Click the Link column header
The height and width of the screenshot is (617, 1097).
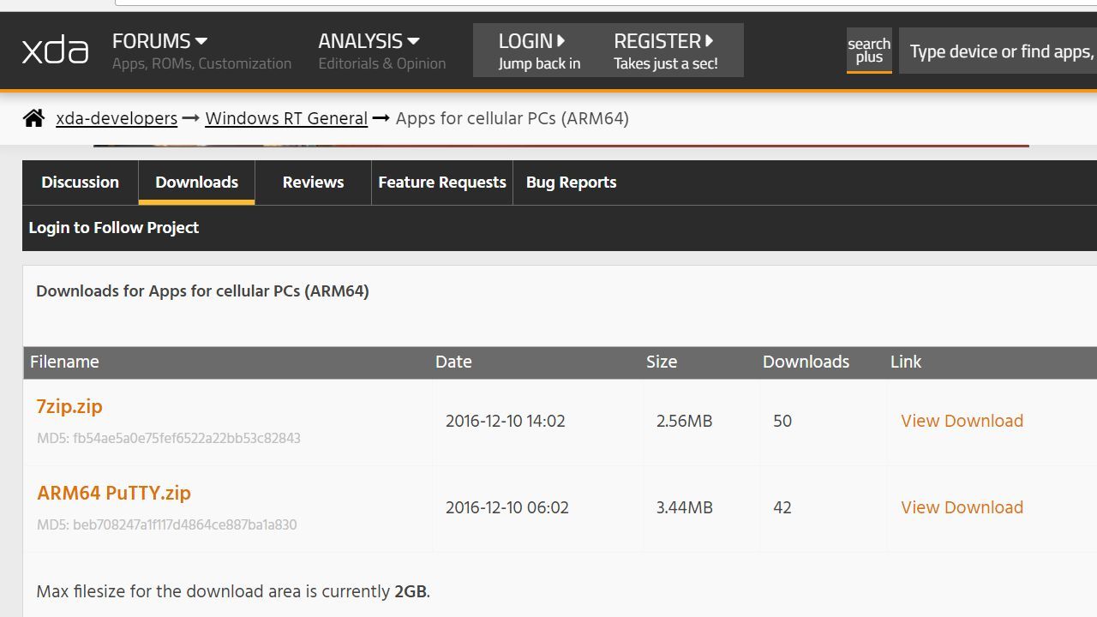point(906,362)
